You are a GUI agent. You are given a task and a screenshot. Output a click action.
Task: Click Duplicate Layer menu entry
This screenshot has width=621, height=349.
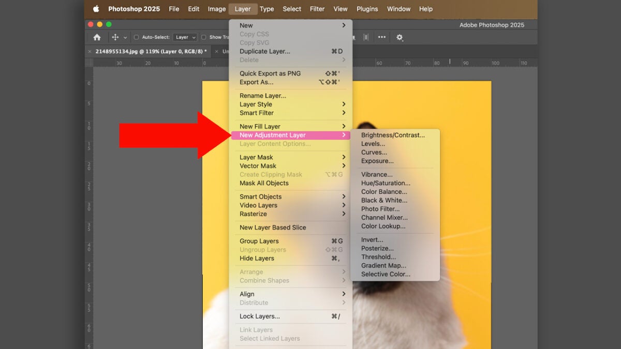coord(264,51)
